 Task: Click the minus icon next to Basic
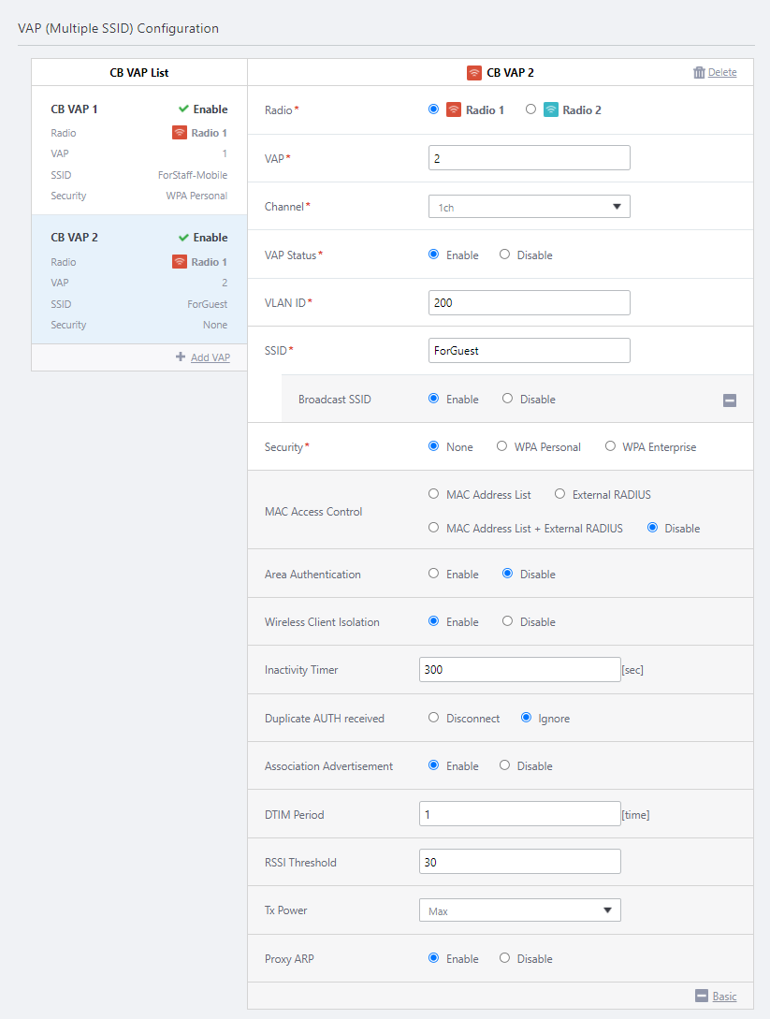pos(701,997)
